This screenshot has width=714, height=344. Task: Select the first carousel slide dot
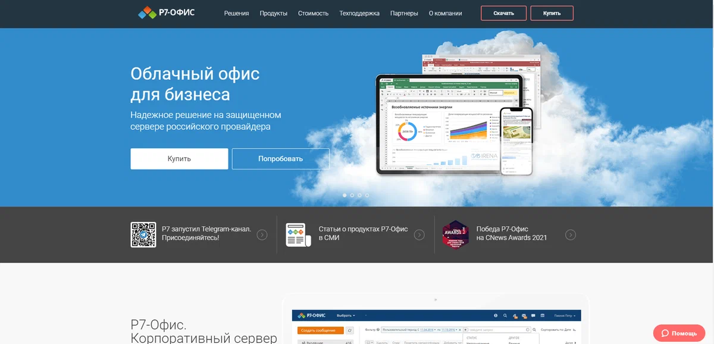[345, 195]
